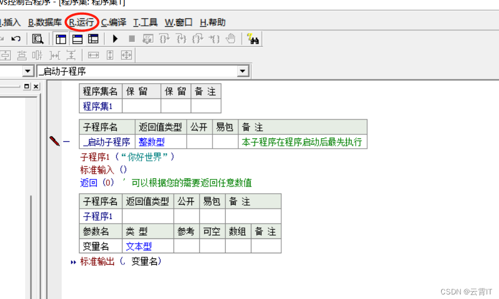Click the 可空 checkbox cell for 变量名
This screenshot has width=499, height=299.
213,246
